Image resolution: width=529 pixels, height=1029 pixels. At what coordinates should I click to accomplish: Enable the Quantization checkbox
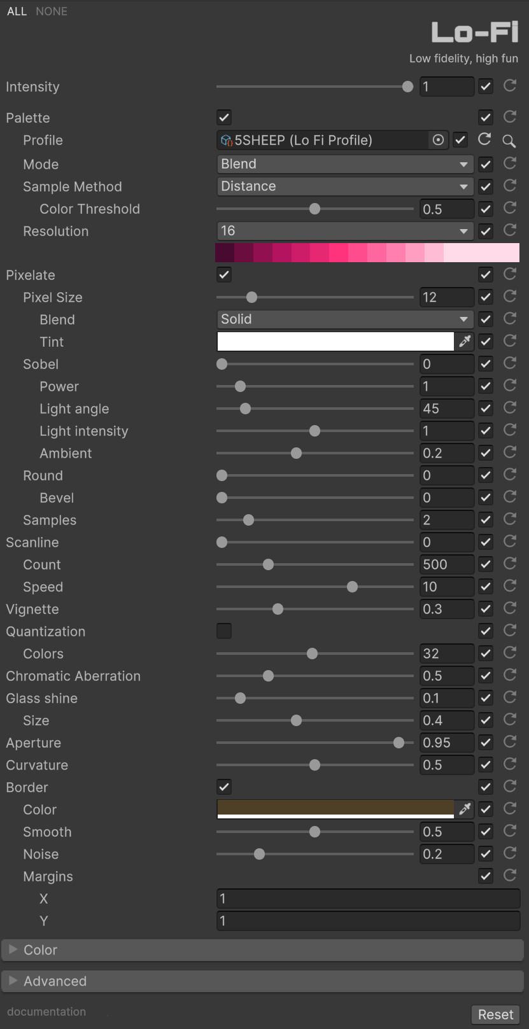tap(224, 631)
